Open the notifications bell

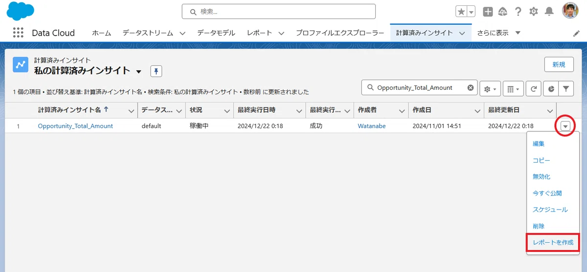[x=549, y=11]
